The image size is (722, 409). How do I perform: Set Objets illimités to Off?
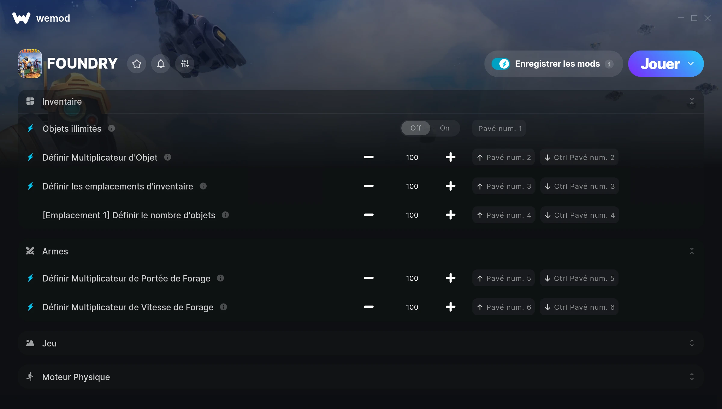(x=415, y=128)
